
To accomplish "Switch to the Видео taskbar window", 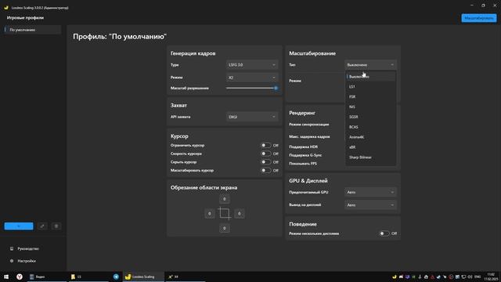I will [x=47, y=277].
